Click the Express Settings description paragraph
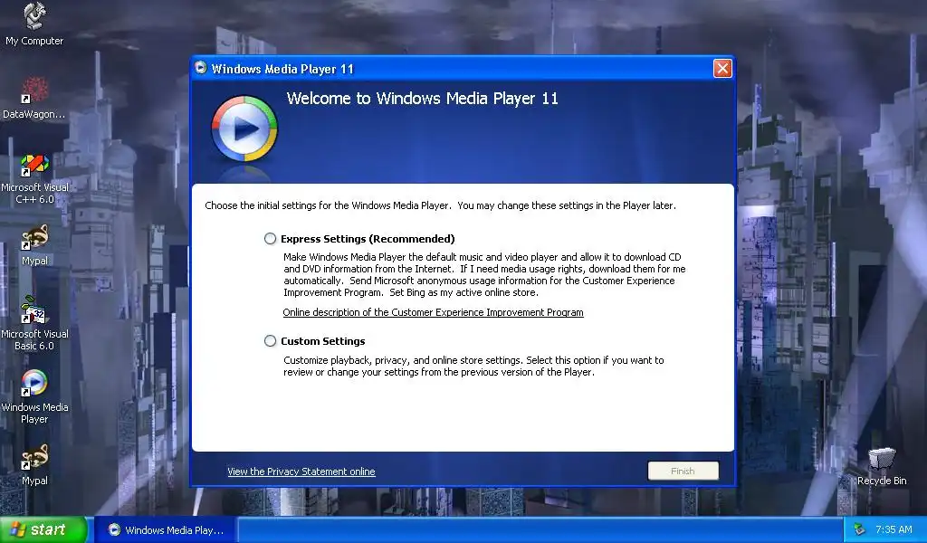Screen dimensions: 927x543 pyautogui.click(x=484, y=275)
